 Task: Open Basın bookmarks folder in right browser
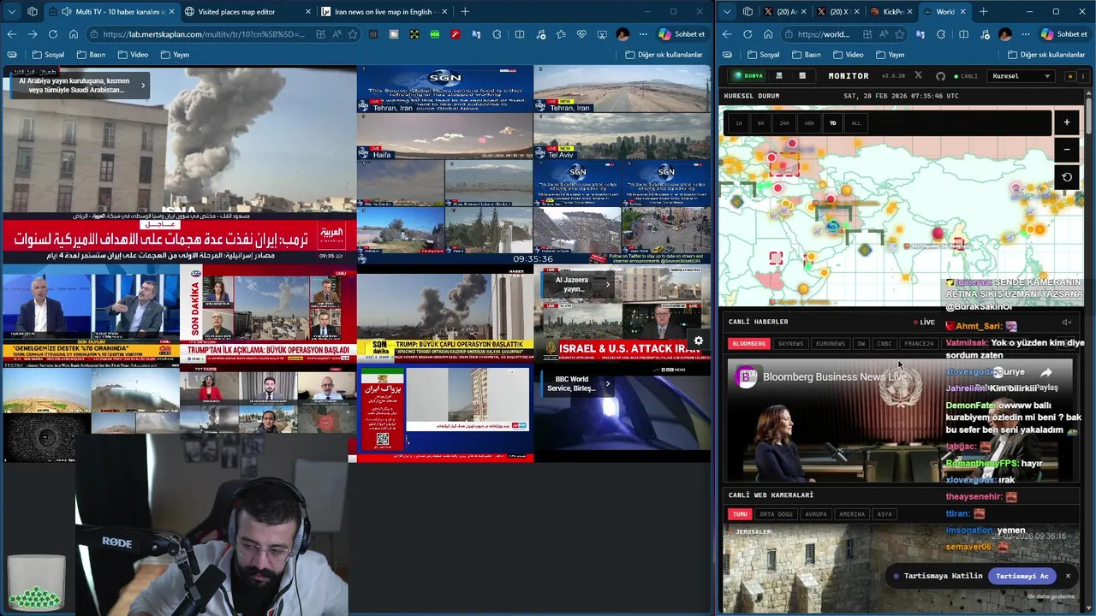click(807, 55)
